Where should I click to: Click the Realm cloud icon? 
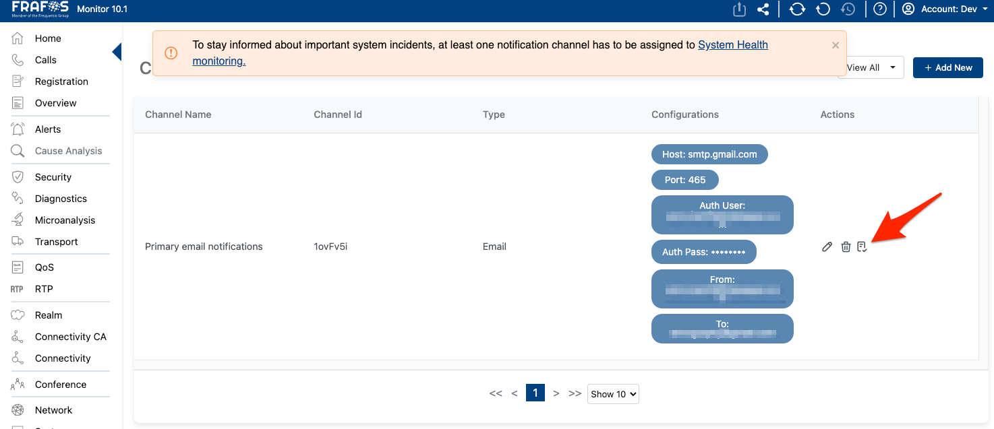coord(18,315)
